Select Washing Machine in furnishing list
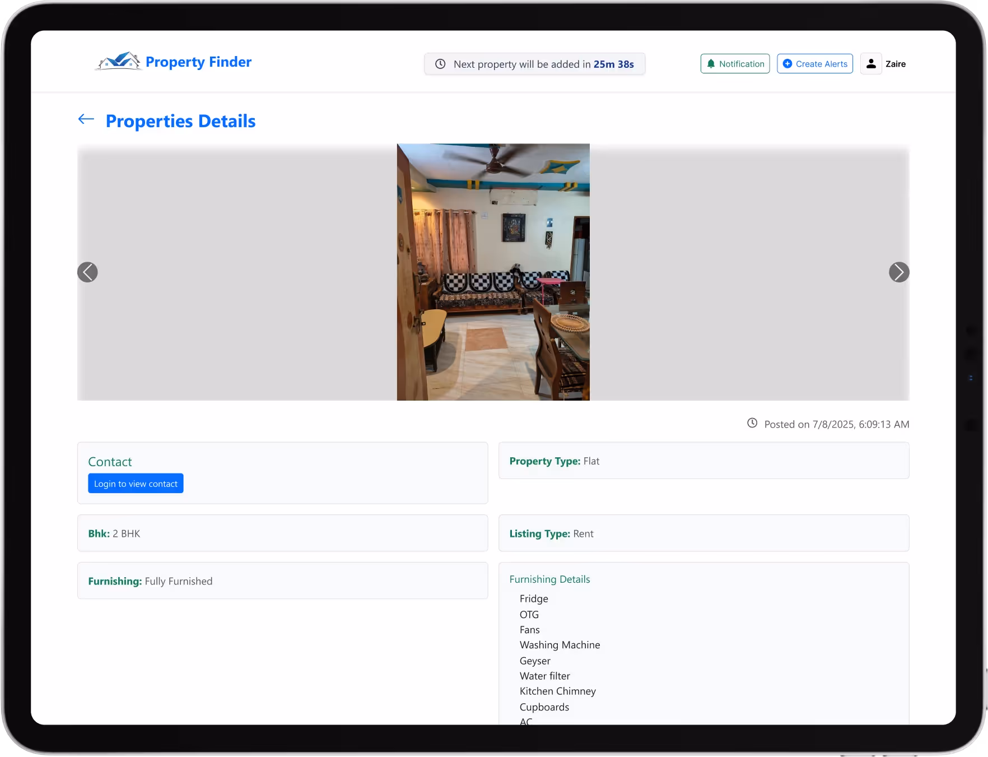 coord(560,645)
